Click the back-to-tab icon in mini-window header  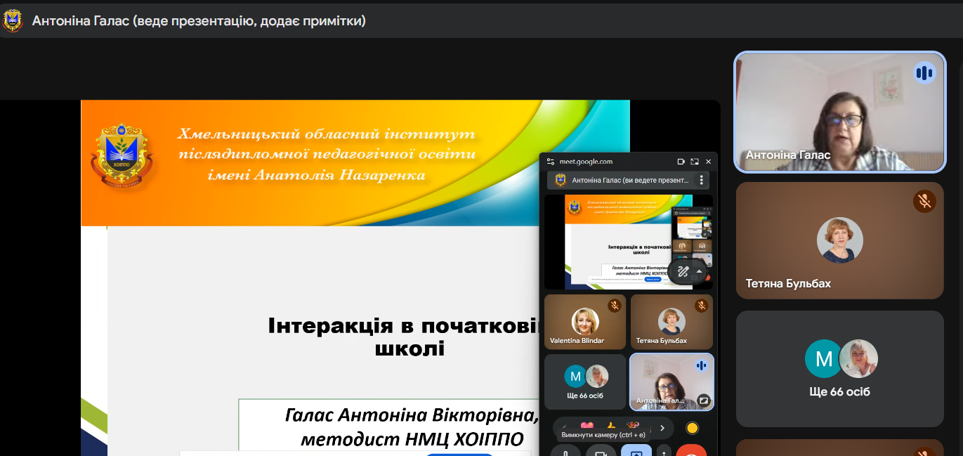[x=694, y=162]
